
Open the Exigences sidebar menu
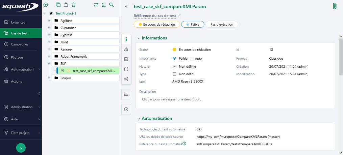point(18,22)
